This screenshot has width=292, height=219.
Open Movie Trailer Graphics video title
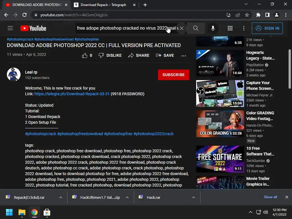coord(258,181)
